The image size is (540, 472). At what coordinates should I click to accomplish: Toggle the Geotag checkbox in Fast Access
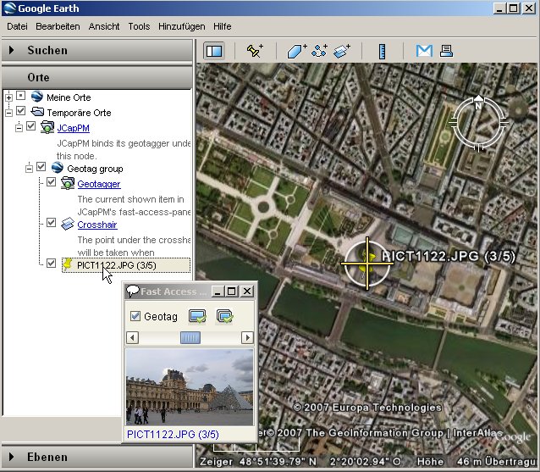(x=135, y=316)
